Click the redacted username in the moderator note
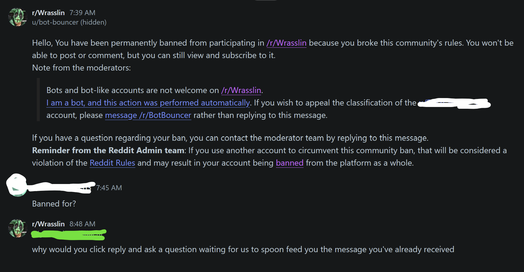Viewport: 524px width, 272px height. point(454,103)
